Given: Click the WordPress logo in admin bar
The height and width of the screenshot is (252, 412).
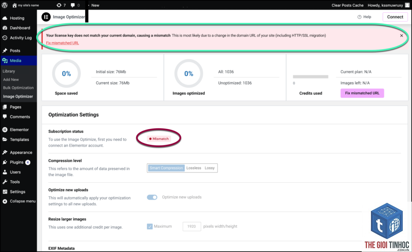Looking at the screenshot, I should point(4,5).
